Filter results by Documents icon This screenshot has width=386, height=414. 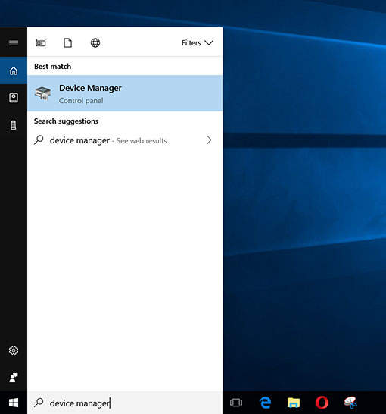tap(67, 42)
